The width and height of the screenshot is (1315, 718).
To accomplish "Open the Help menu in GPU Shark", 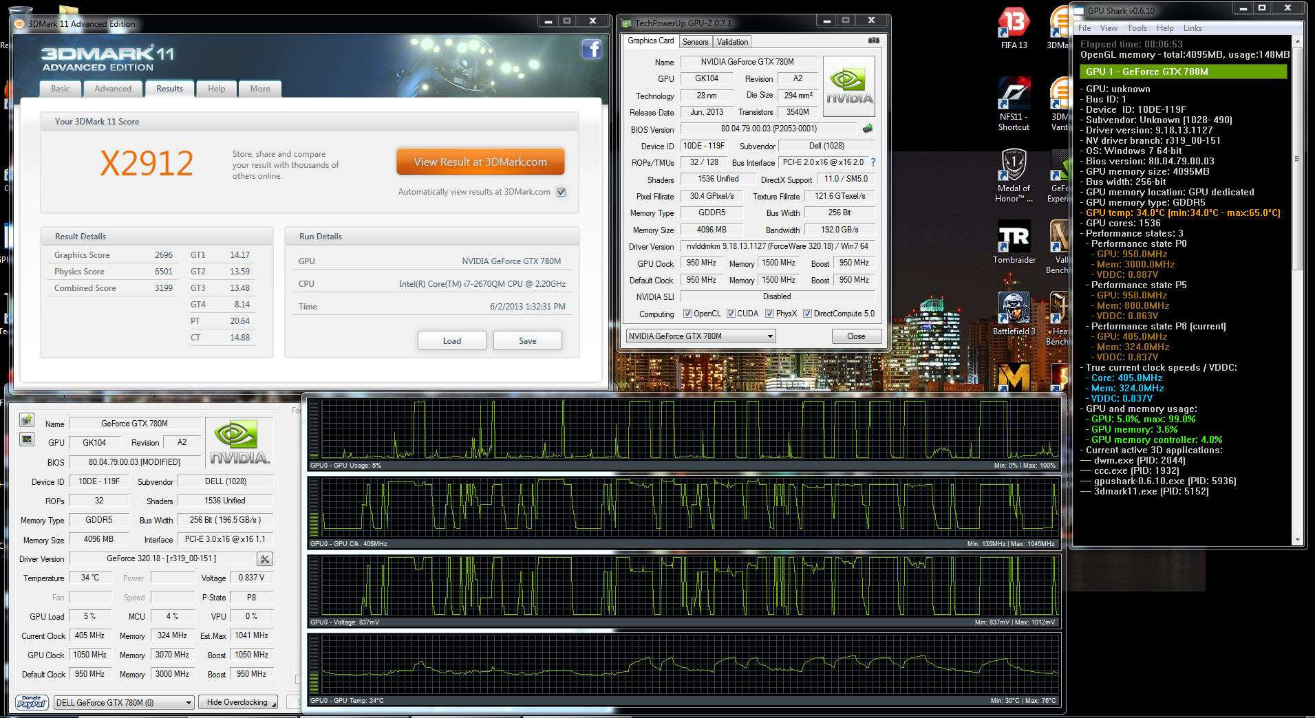I will pos(1165,28).
